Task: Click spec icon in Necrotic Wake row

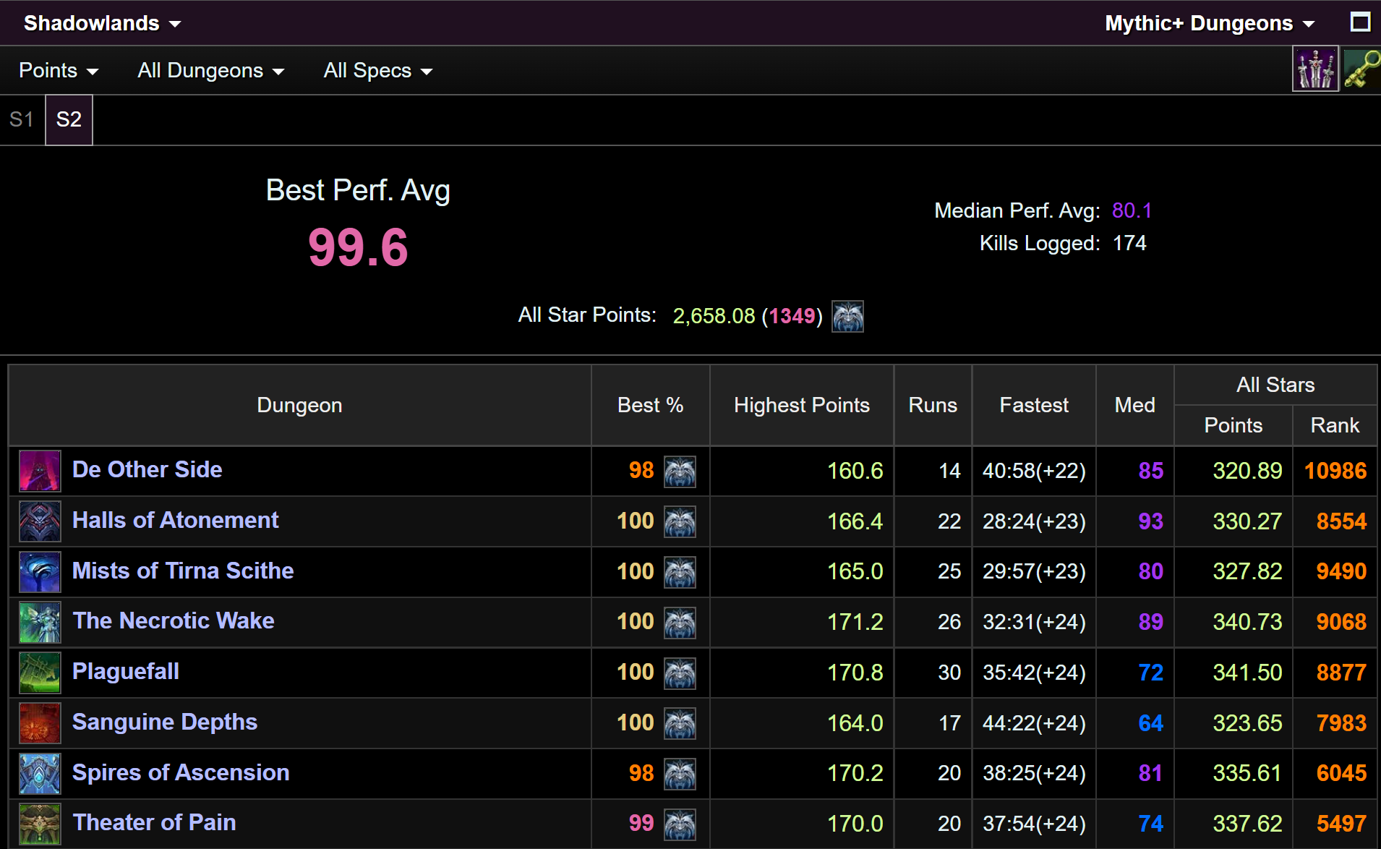Action: 680,623
